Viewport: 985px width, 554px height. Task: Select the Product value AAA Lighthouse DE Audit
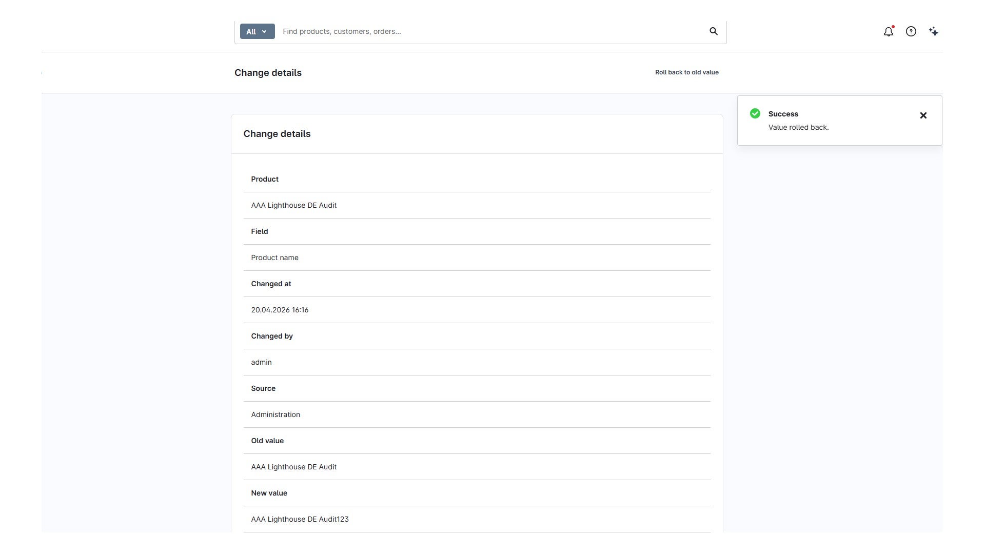294,205
